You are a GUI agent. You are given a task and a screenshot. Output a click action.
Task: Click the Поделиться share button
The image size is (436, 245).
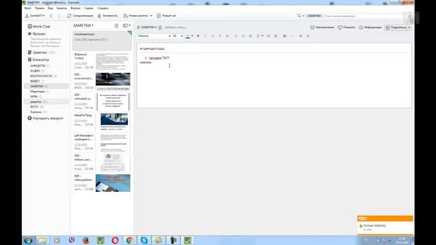tap(396, 27)
